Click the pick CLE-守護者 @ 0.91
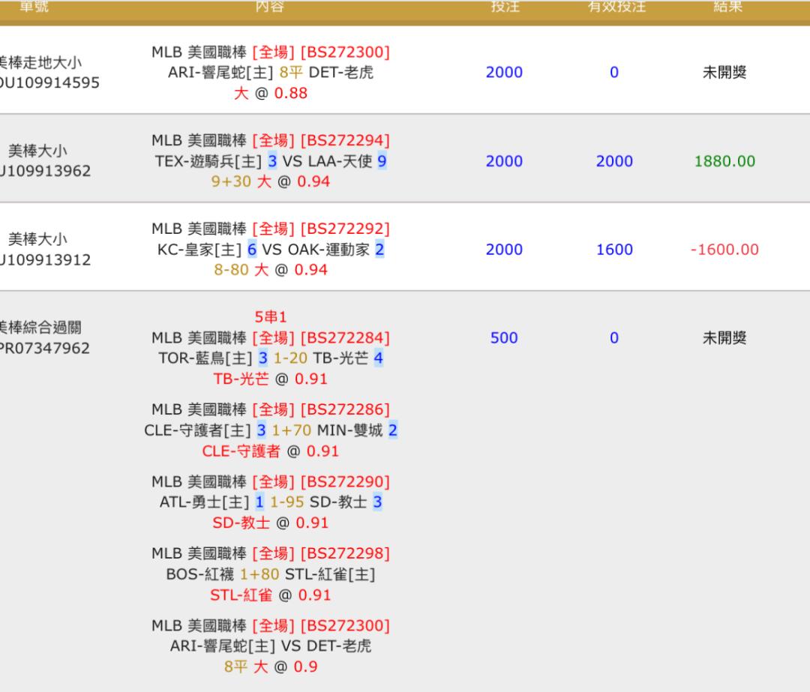The width and height of the screenshot is (810, 692). pyautogui.click(x=271, y=451)
